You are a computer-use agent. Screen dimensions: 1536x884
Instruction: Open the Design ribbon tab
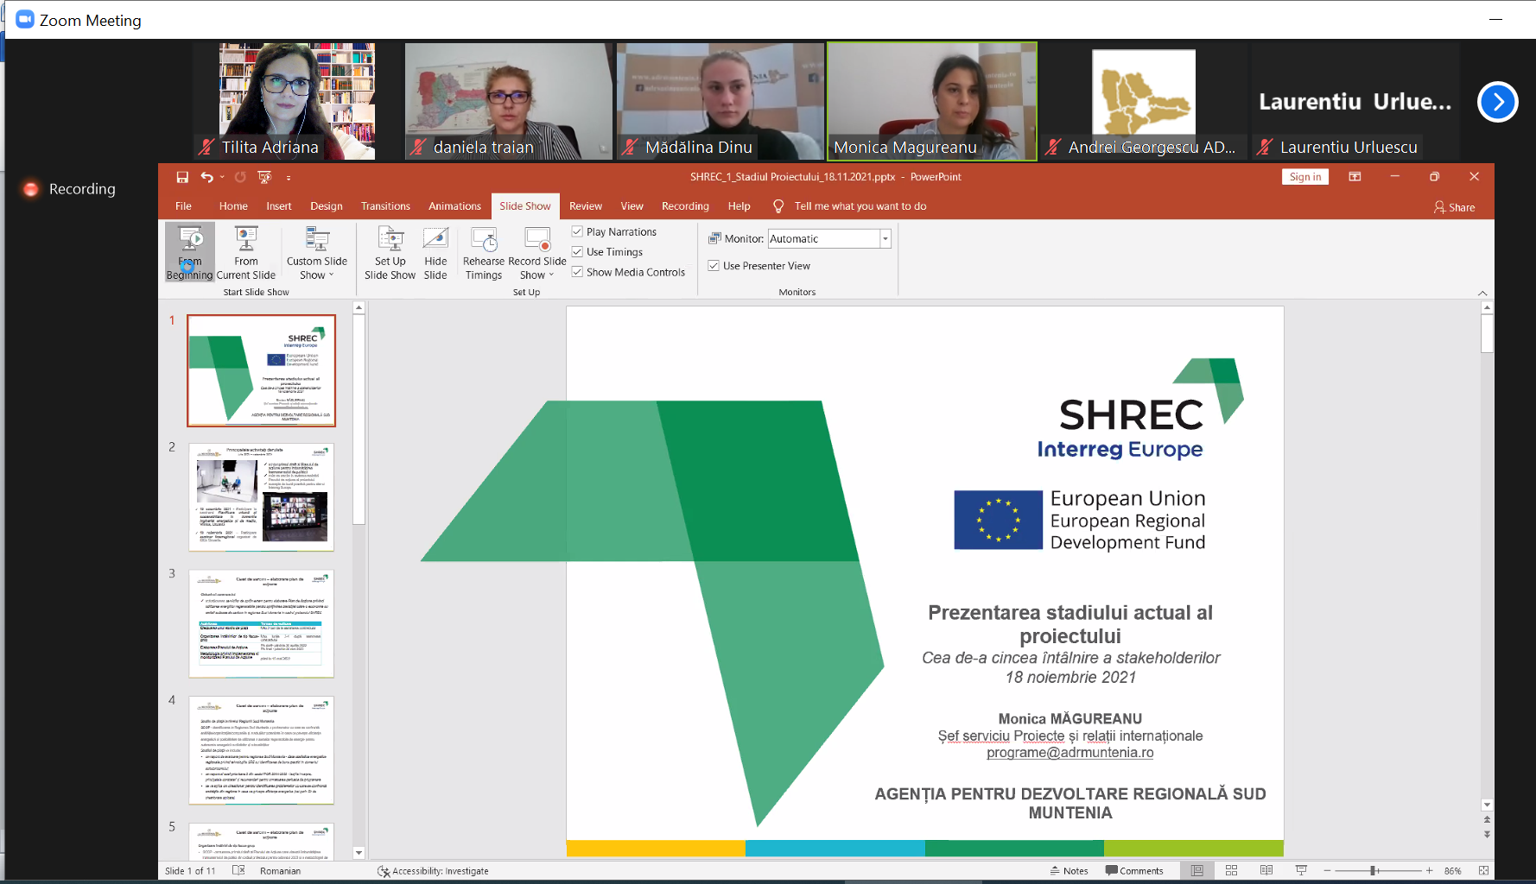tap(327, 206)
